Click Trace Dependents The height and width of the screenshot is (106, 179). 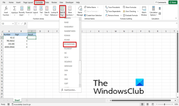point(113,11)
